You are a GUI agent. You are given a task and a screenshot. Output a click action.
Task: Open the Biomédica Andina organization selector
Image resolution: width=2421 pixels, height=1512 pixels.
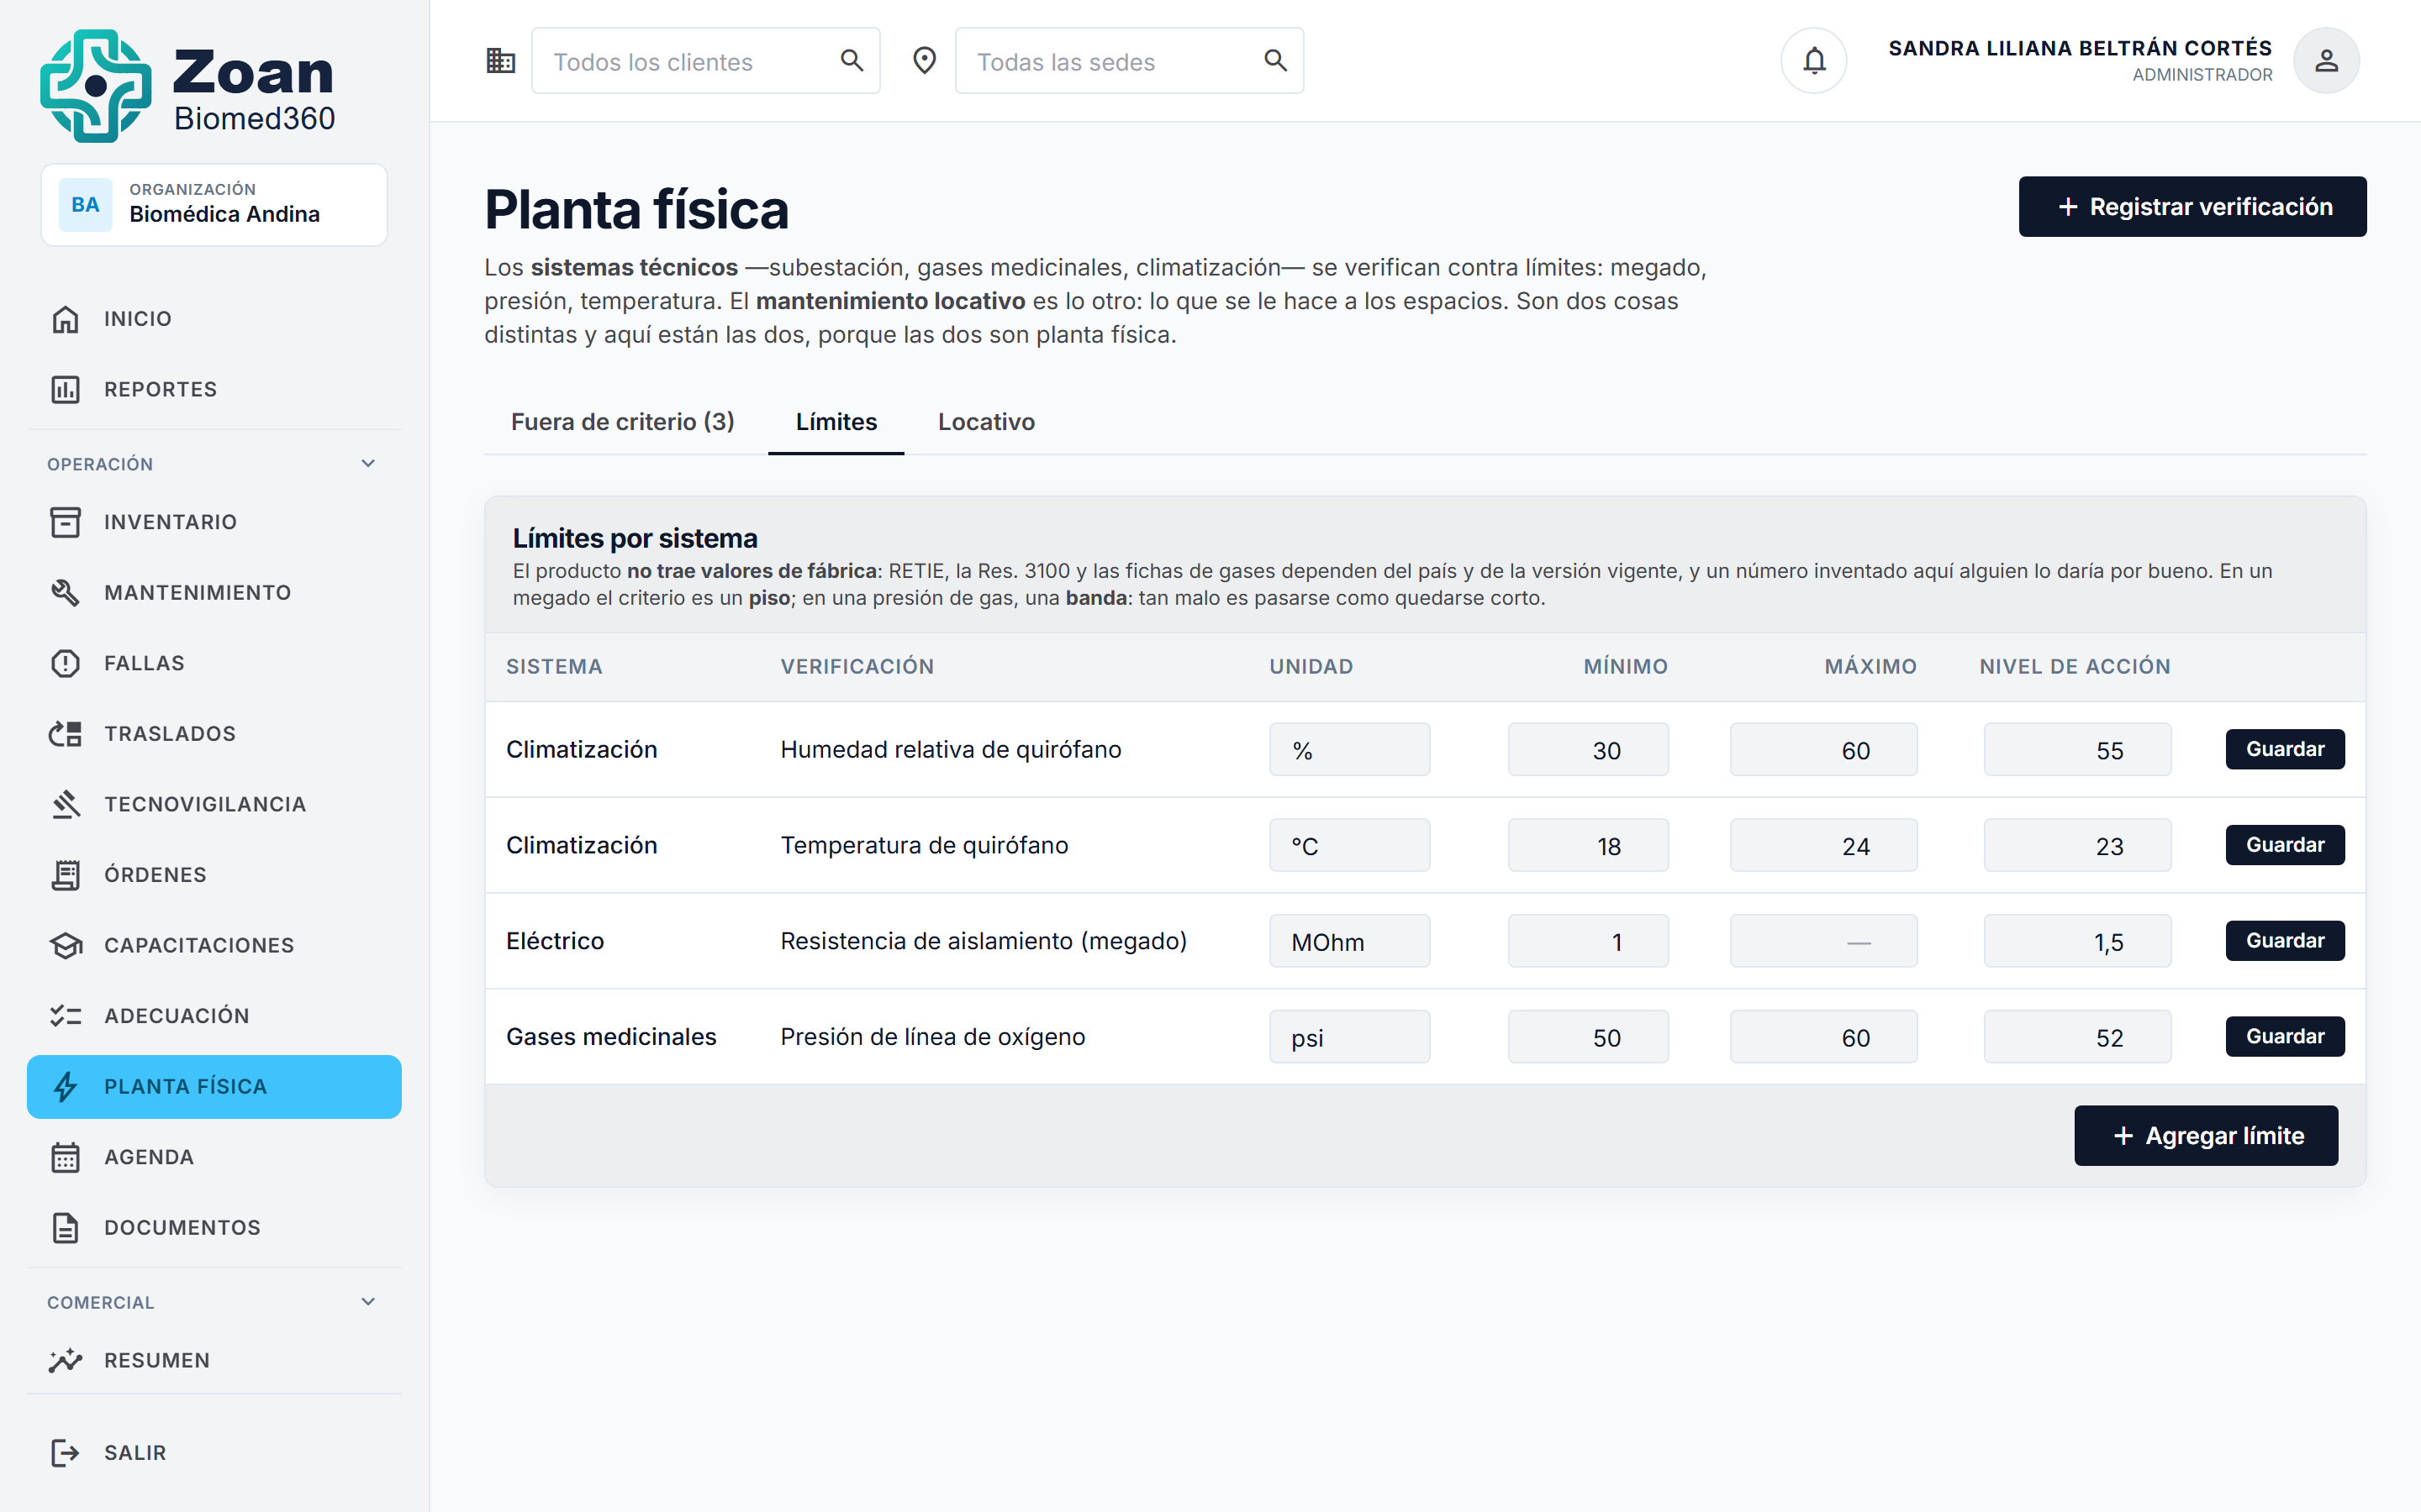[214, 205]
